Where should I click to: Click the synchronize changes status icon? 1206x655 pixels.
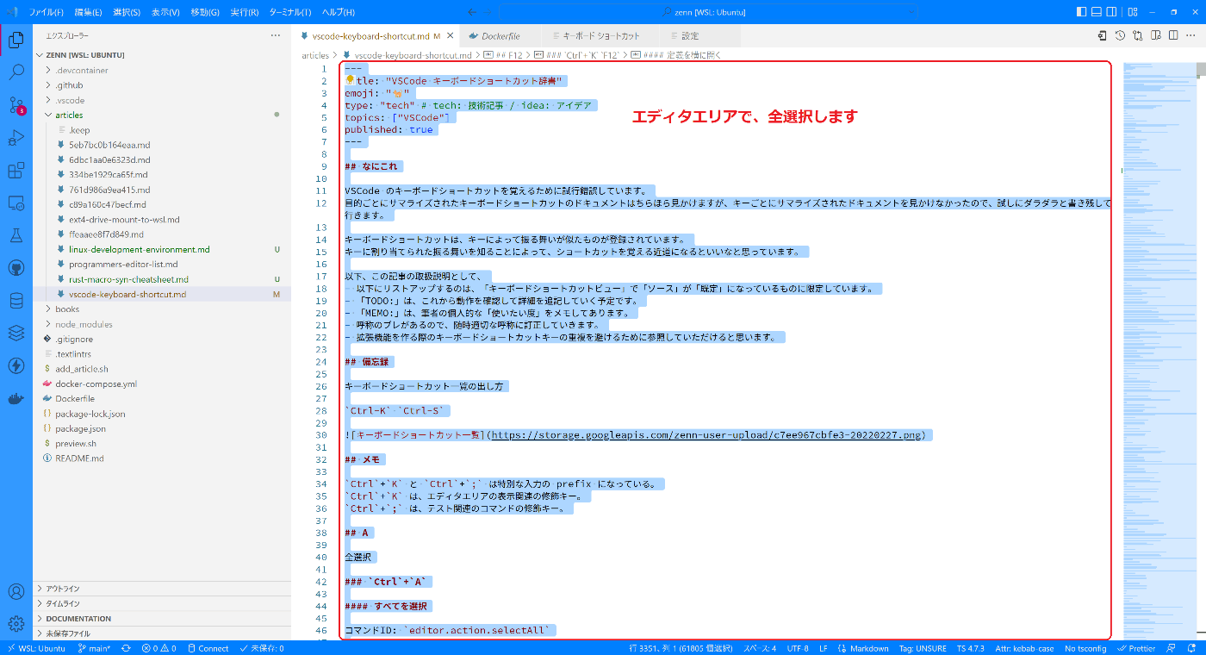click(126, 648)
